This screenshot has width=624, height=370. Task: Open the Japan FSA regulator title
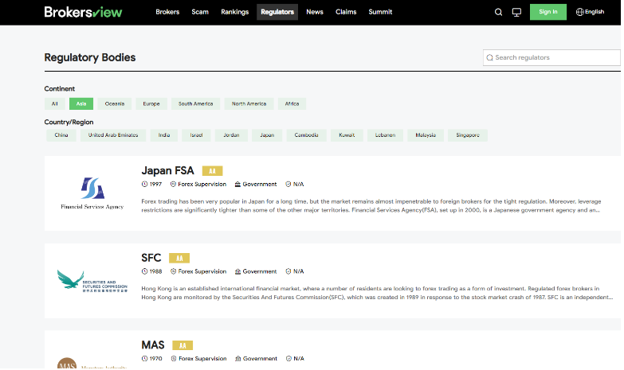167,171
